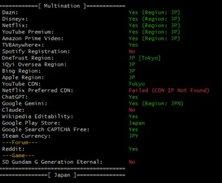Select the '[ Japan ]' section header
222x183 pixels.
pos(62,175)
